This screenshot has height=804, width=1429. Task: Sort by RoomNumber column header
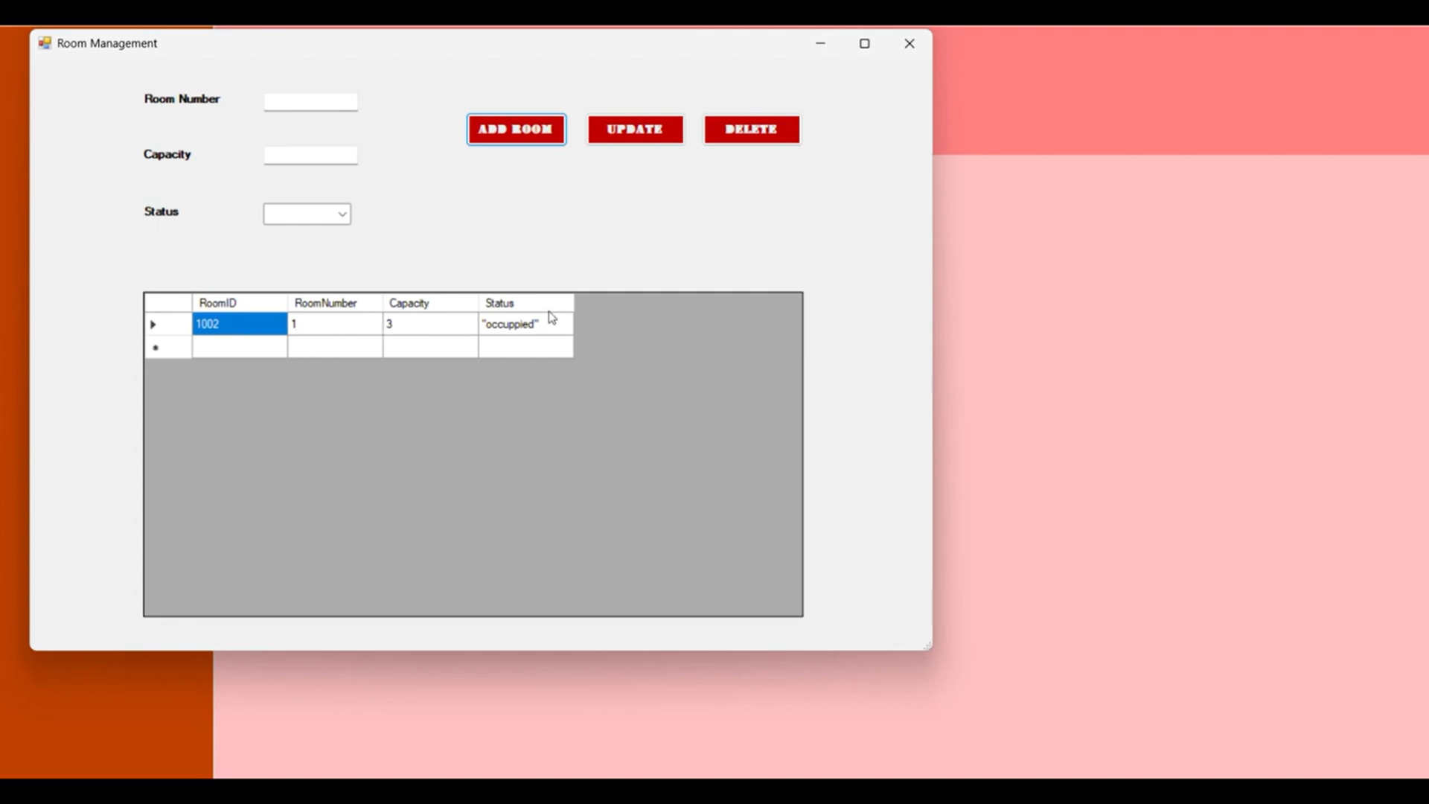[x=334, y=303]
